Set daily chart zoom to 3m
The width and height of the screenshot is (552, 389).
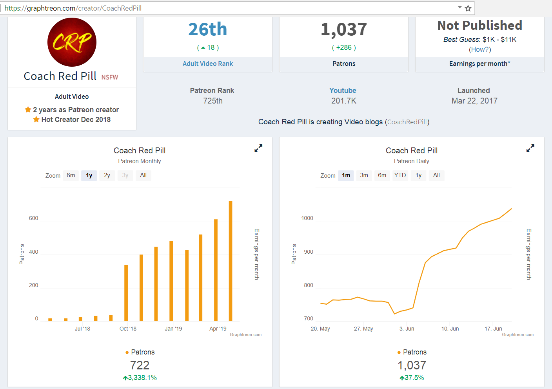[x=364, y=175]
